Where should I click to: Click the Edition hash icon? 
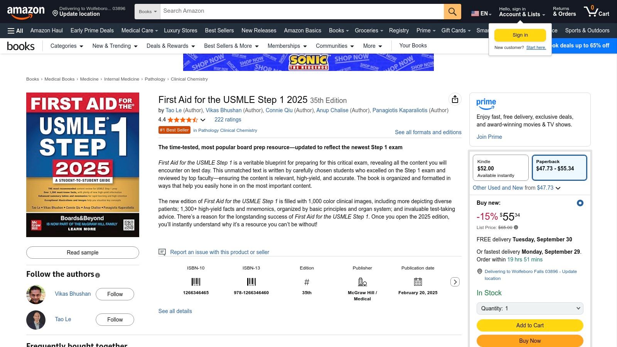[307, 282]
